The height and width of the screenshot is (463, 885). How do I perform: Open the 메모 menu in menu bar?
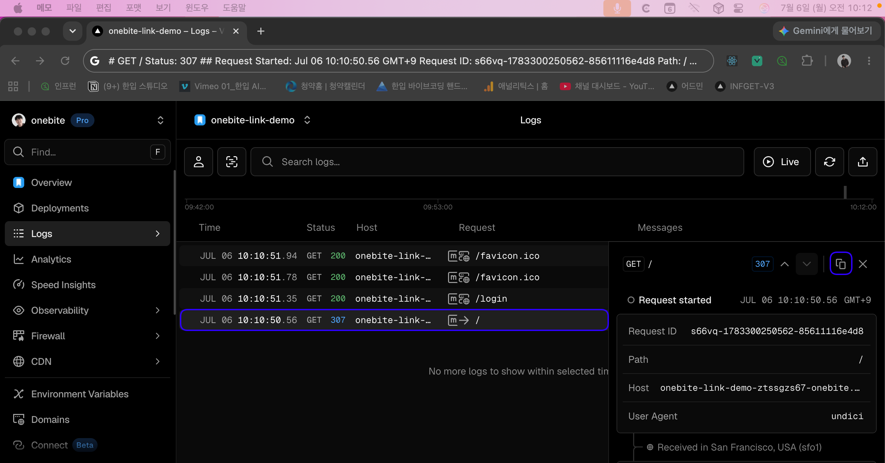44,8
